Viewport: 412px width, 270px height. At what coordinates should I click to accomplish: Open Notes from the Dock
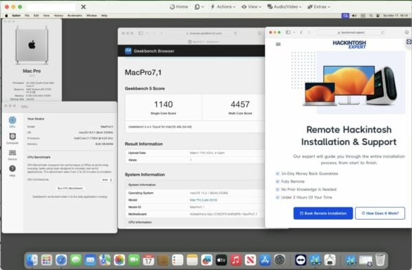click(192, 260)
